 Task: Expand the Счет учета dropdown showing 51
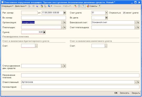coord(106,13)
